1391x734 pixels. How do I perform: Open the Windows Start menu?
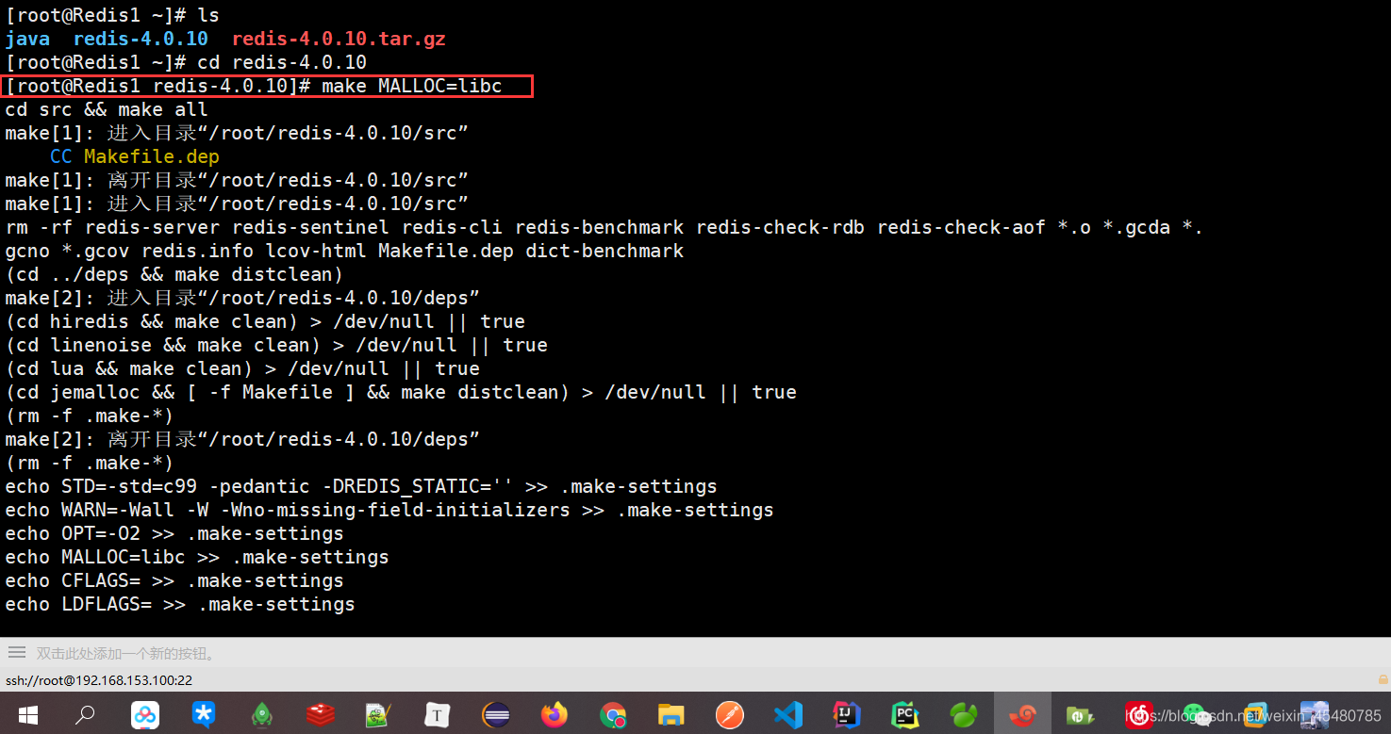(x=26, y=715)
